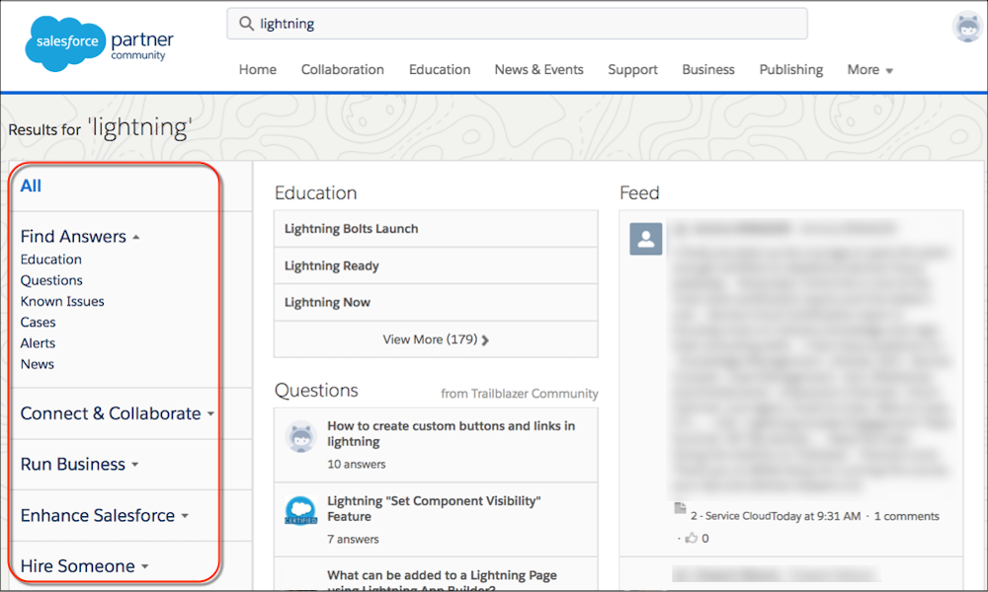Image resolution: width=988 pixels, height=592 pixels.
Task: Open What can be added to Lightning Page
Action: click(442, 582)
